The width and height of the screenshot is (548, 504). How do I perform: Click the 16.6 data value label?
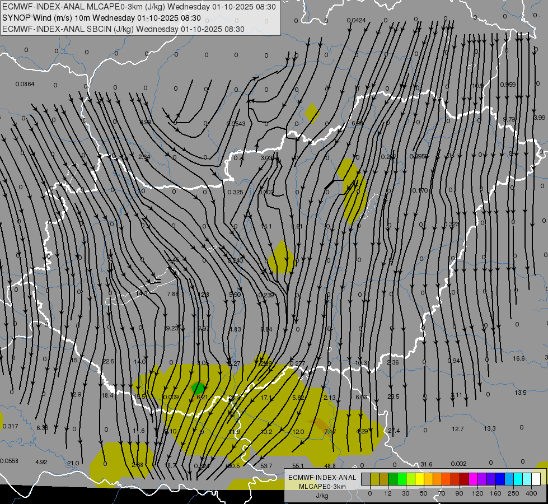point(519,358)
